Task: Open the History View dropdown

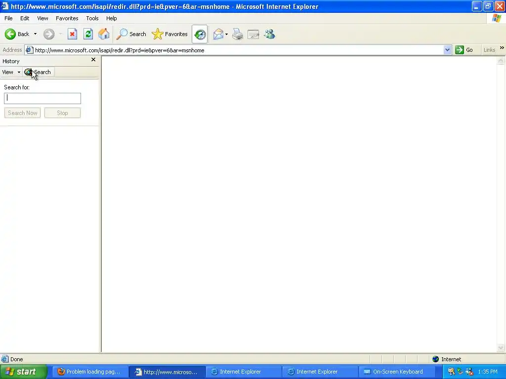Action: tap(11, 72)
